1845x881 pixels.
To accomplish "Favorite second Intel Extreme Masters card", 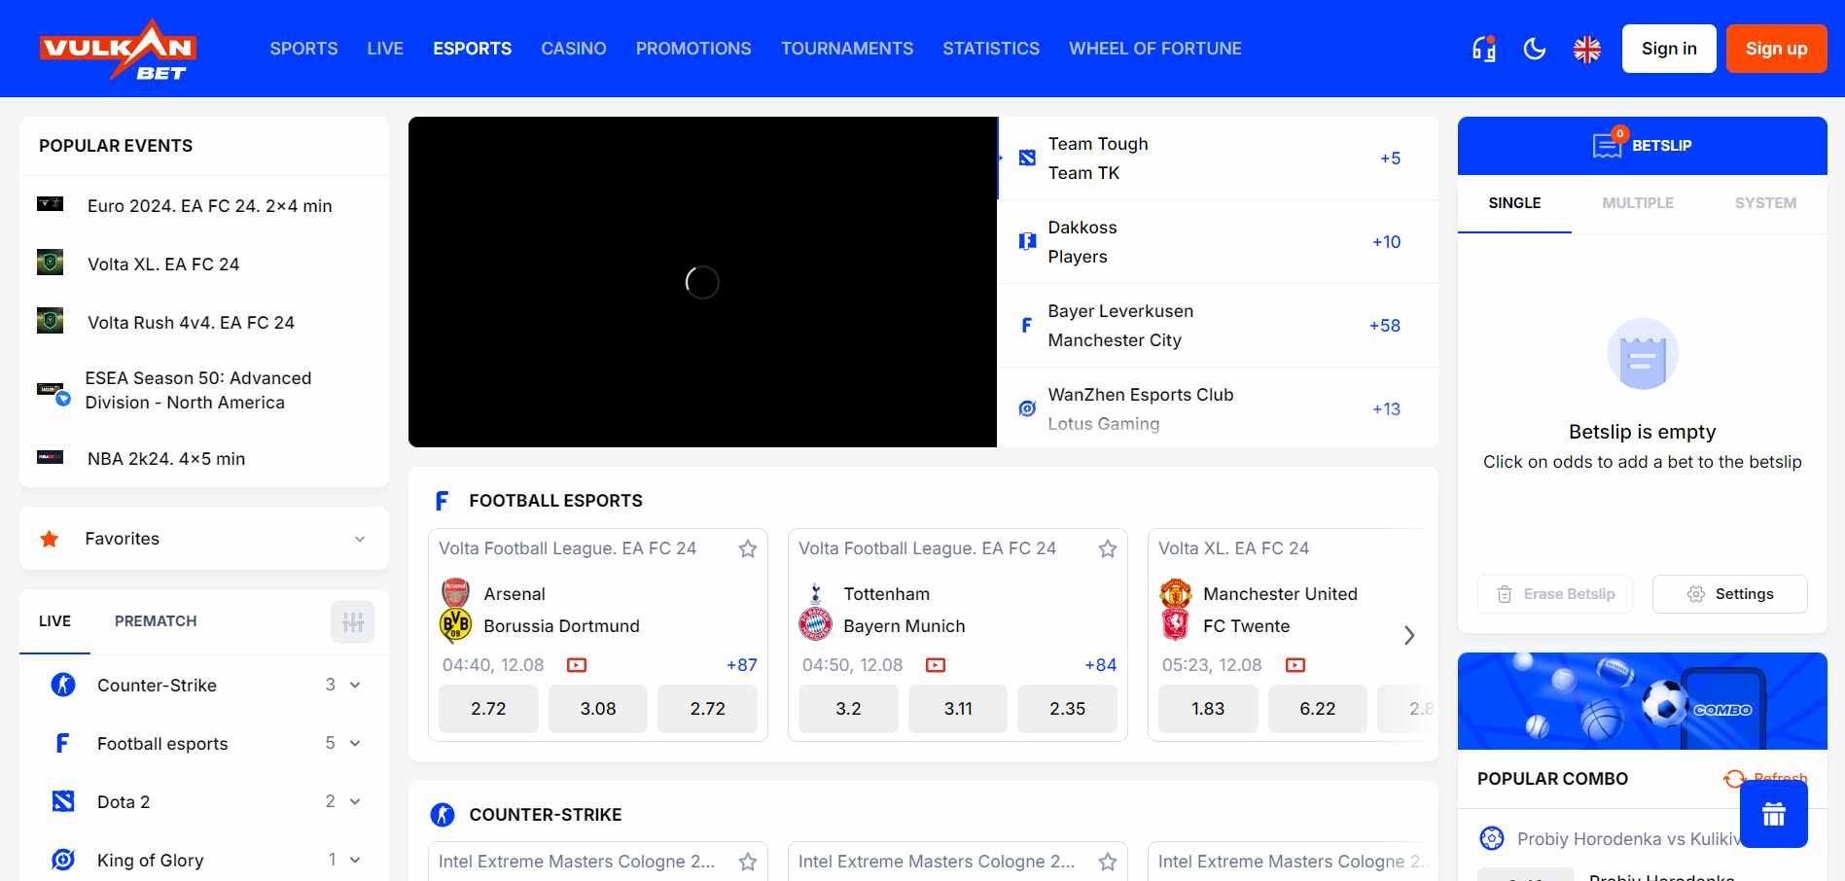I will tap(1108, 862).
